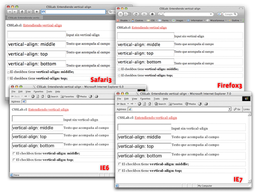This screenshot has width=256, height=194.
Task: Follow Entendiendo vertical-align link in IE6
Action: 48,109
